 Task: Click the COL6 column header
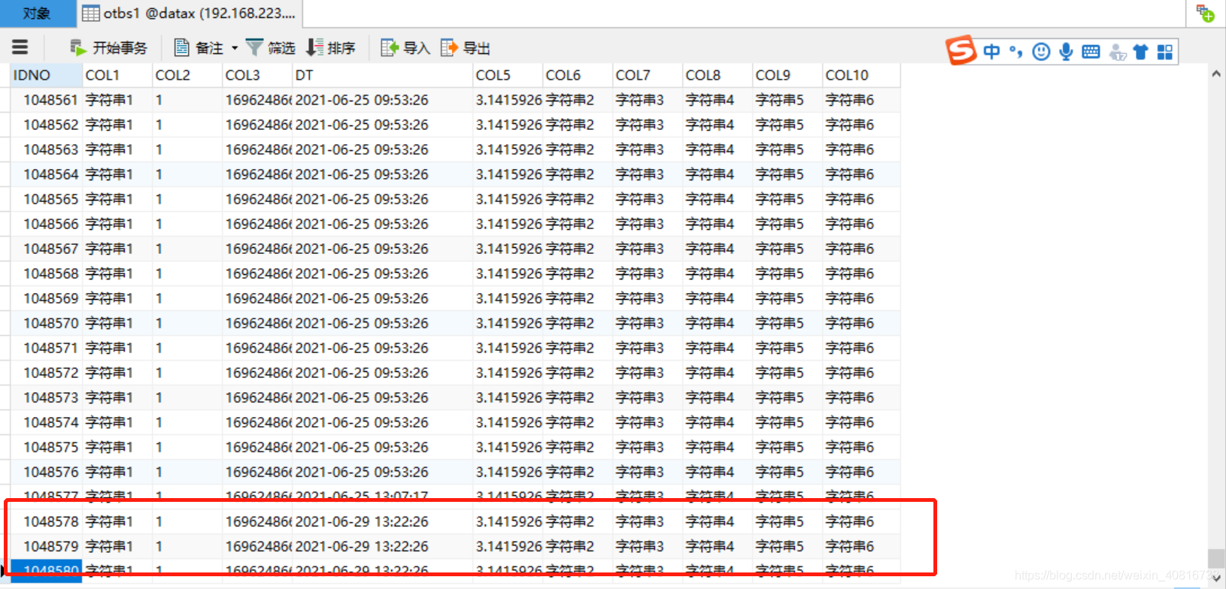click(578, 75)
